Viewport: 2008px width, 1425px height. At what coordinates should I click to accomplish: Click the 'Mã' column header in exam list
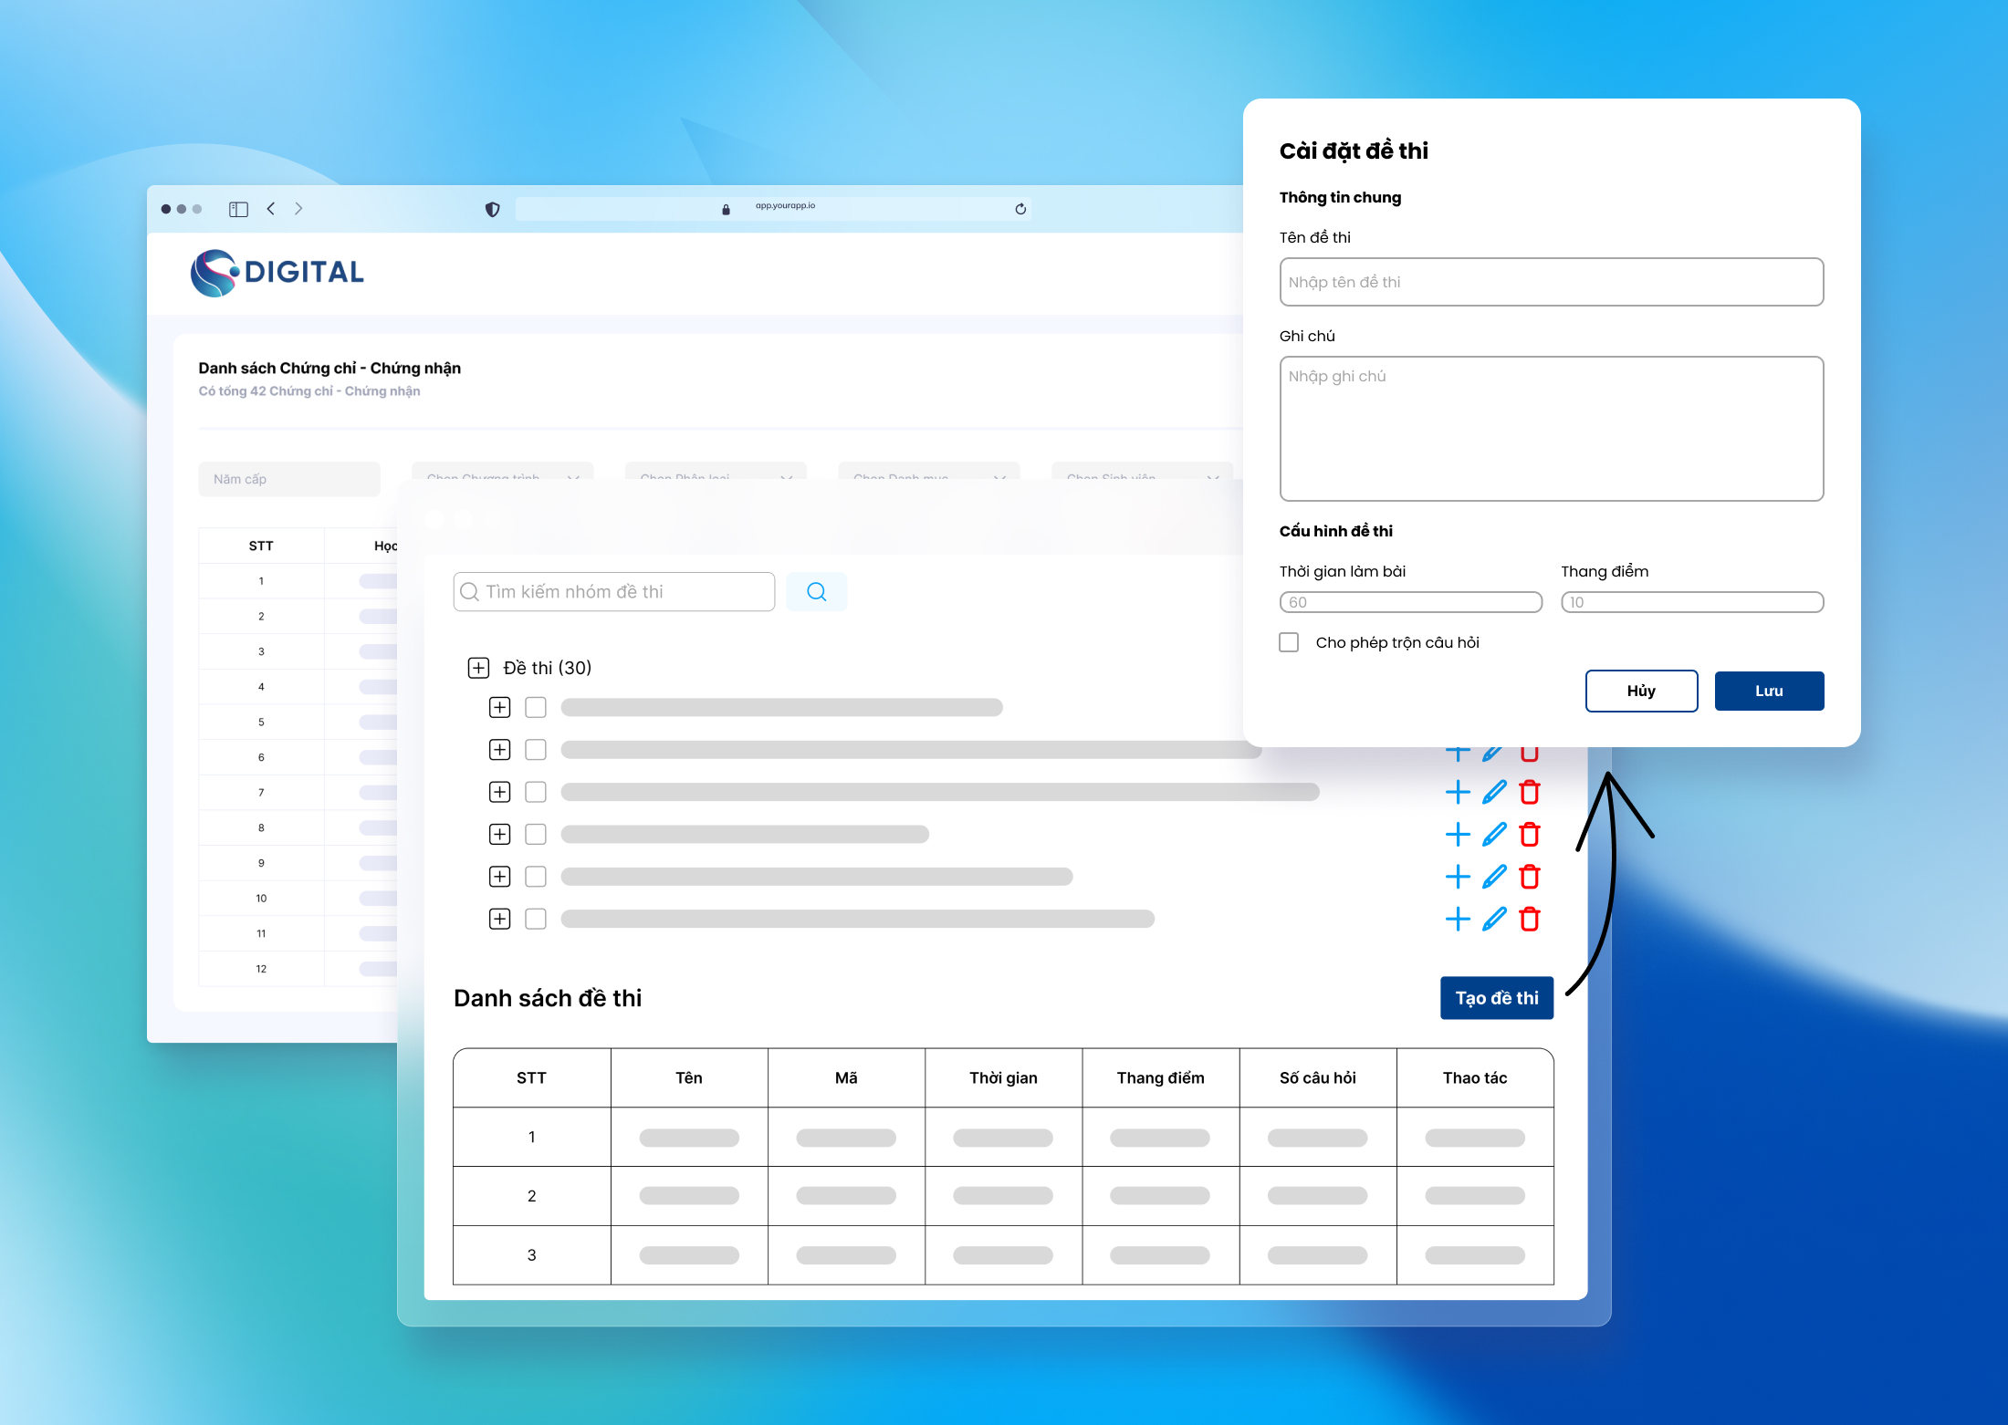(x=846, y=1077)
